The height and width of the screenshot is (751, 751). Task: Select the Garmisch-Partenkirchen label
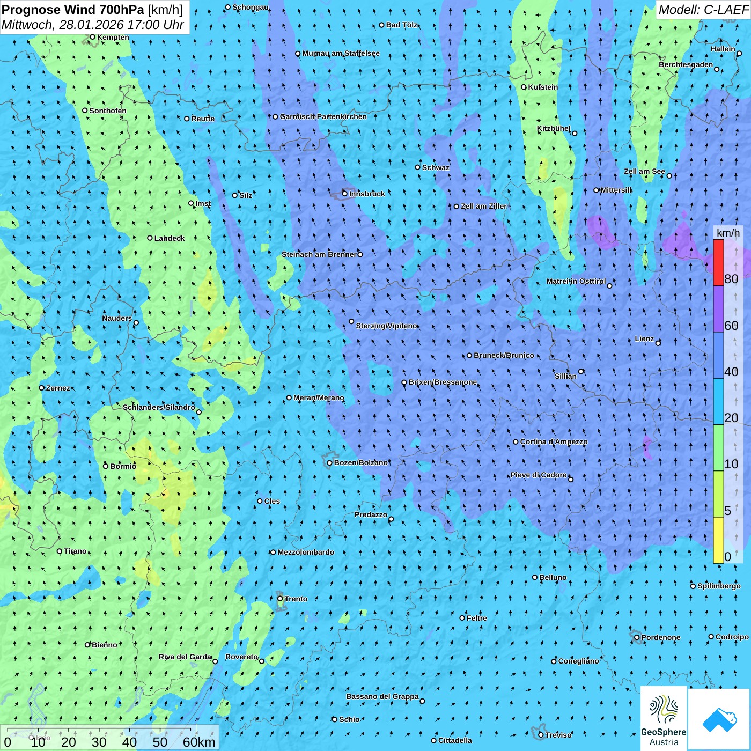click(x=323, y=116)
